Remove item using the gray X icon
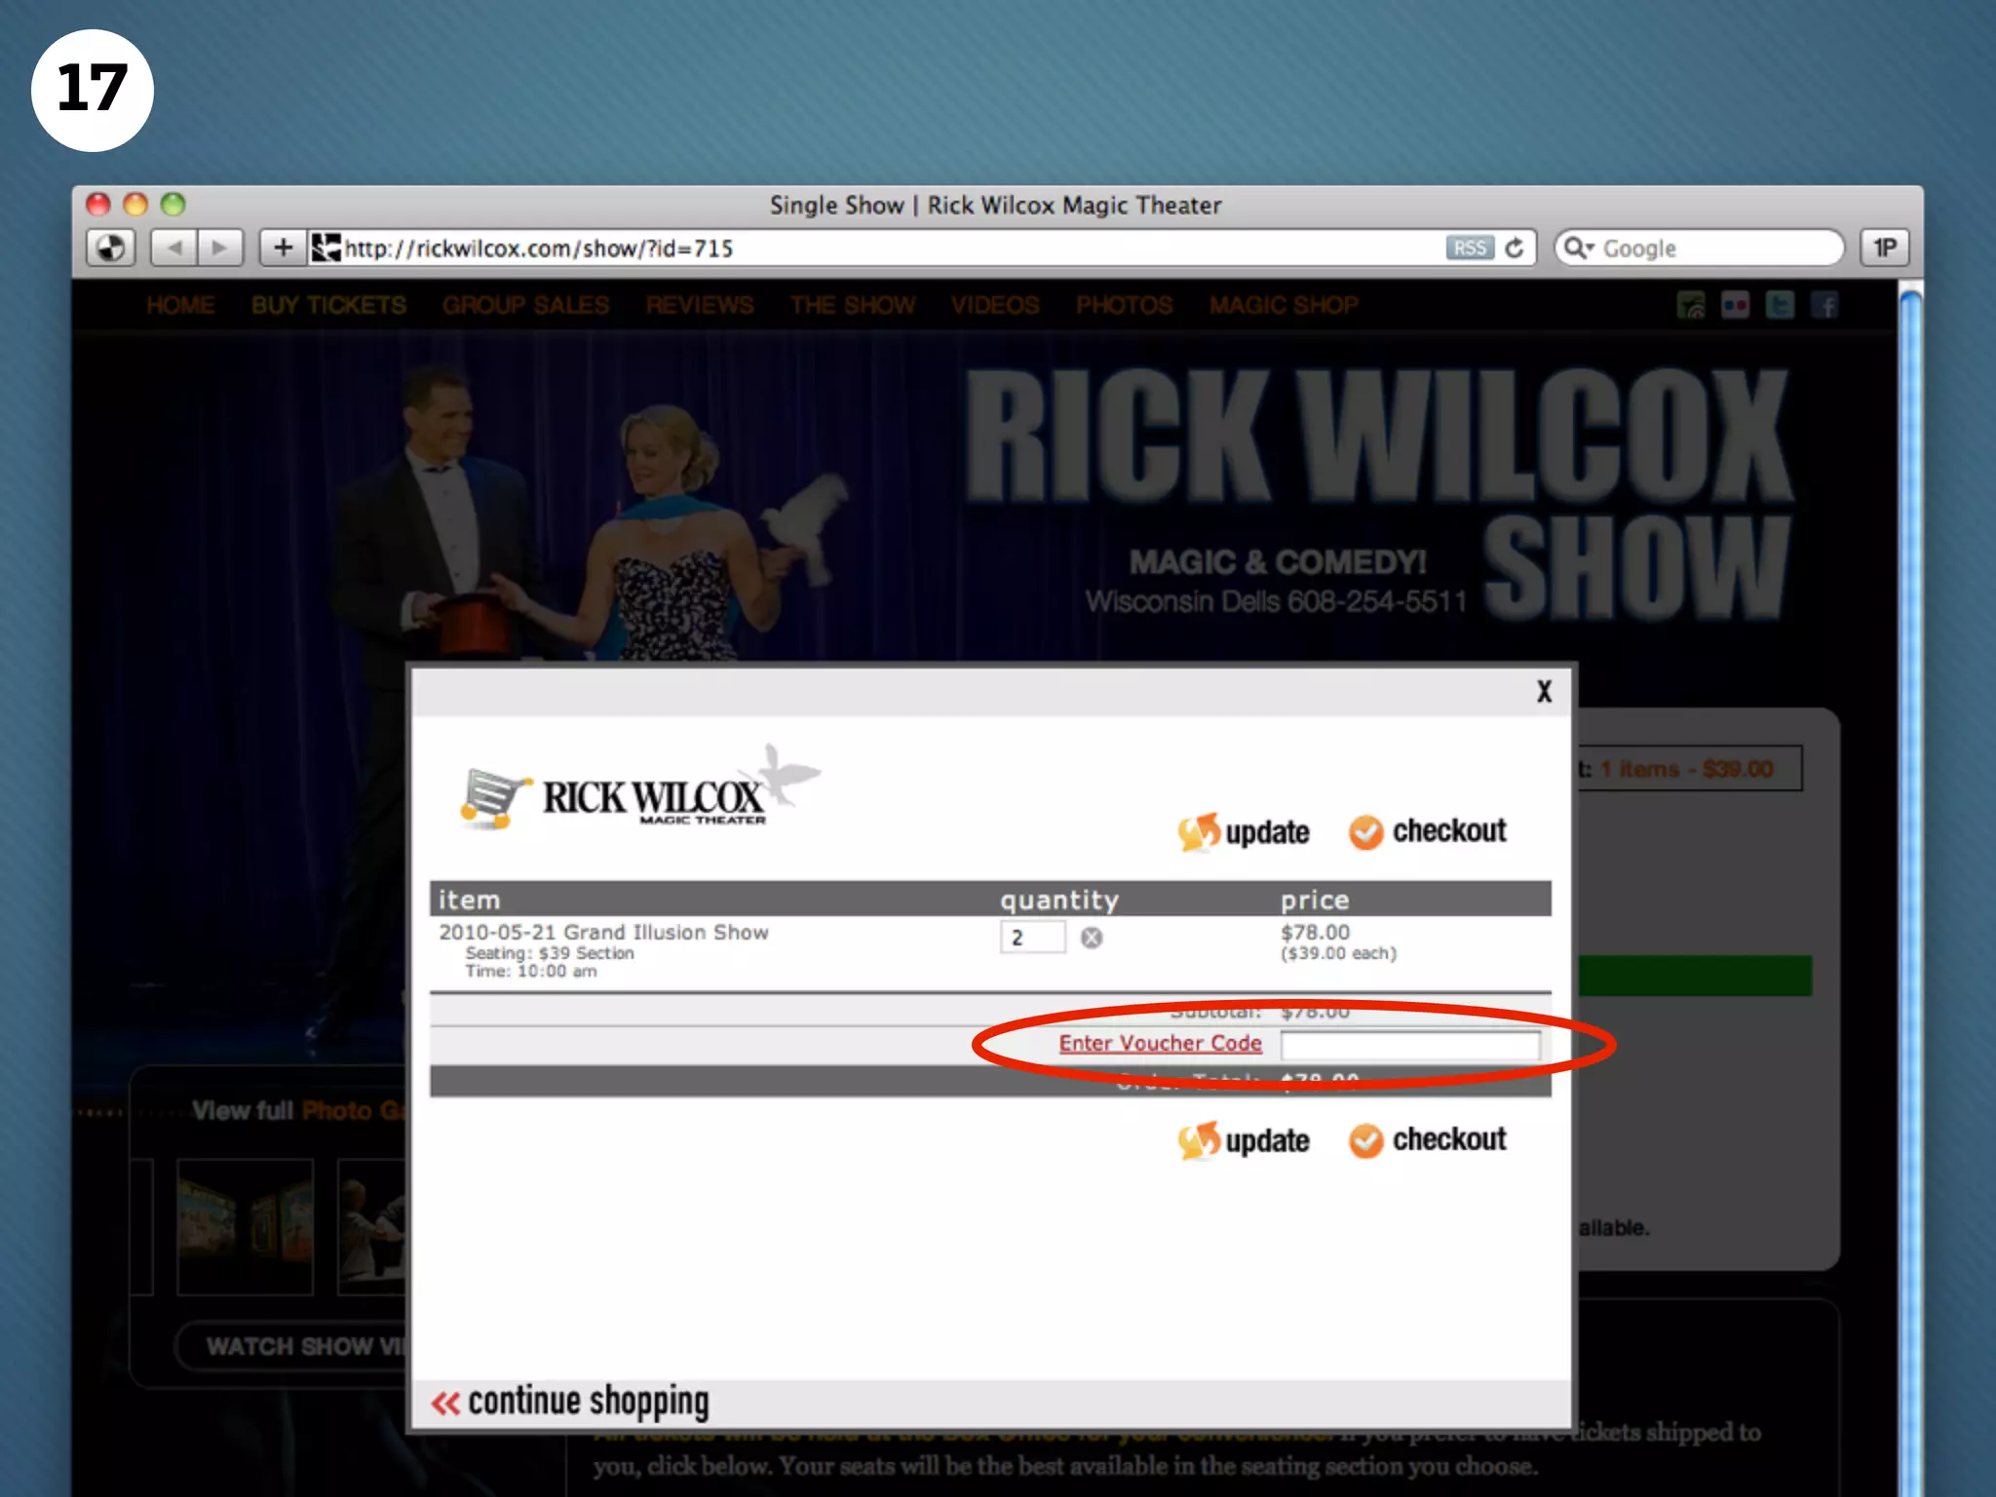The height and width of the screenshot is (1497, 1996). coord(1092,938)
